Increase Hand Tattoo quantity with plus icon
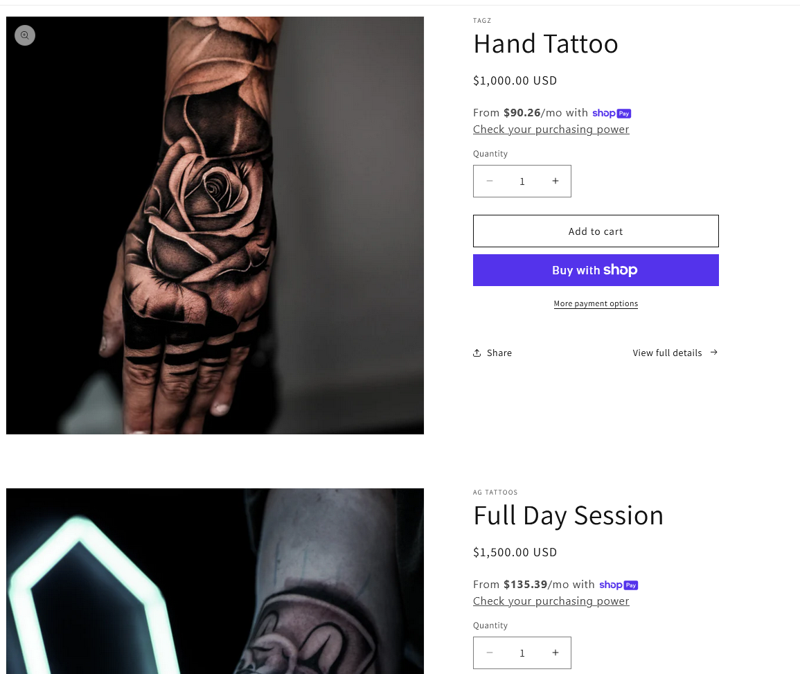This screenshot has height=674, width=800. [555, 181]
